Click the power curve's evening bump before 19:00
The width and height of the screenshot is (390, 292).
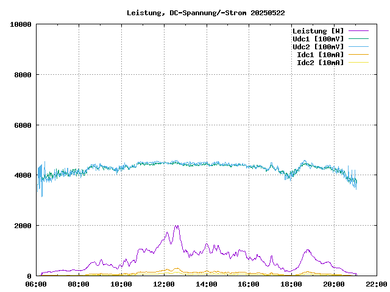pyautogui.click(x=308, y=251)
